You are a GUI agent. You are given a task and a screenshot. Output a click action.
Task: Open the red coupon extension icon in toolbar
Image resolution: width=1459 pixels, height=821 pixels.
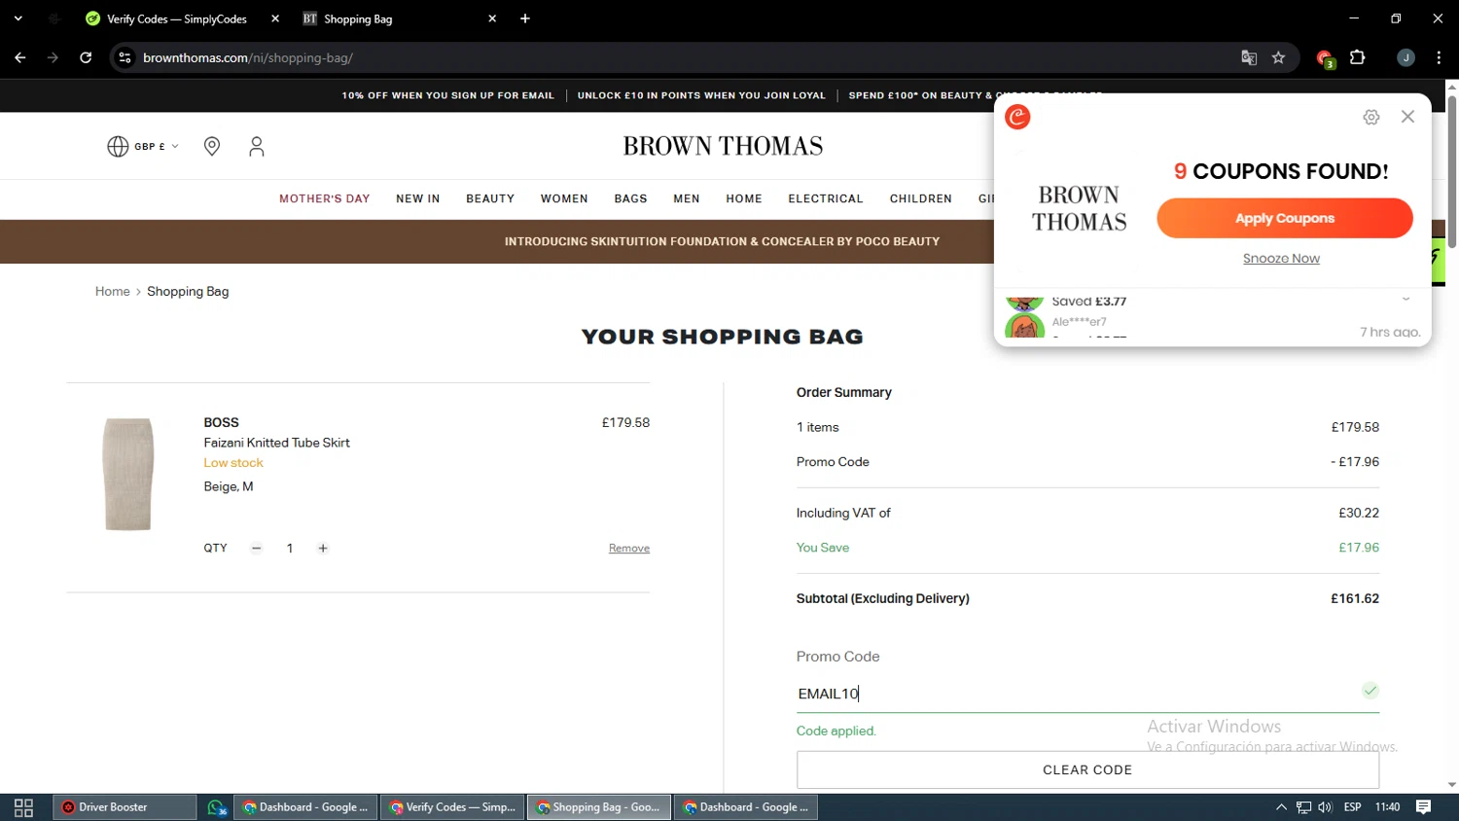click(1325, 59)
